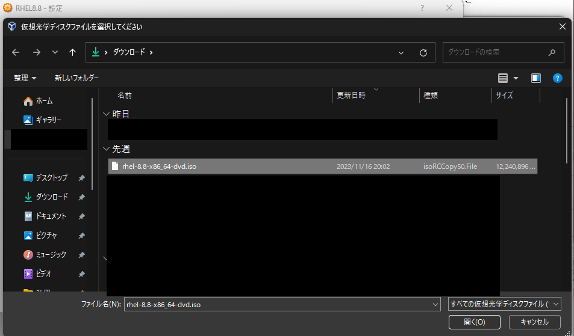The width and height of the screenshot is (574, 336).
Task: Go back with the left arrow button
Action: (x=16, y=52)
